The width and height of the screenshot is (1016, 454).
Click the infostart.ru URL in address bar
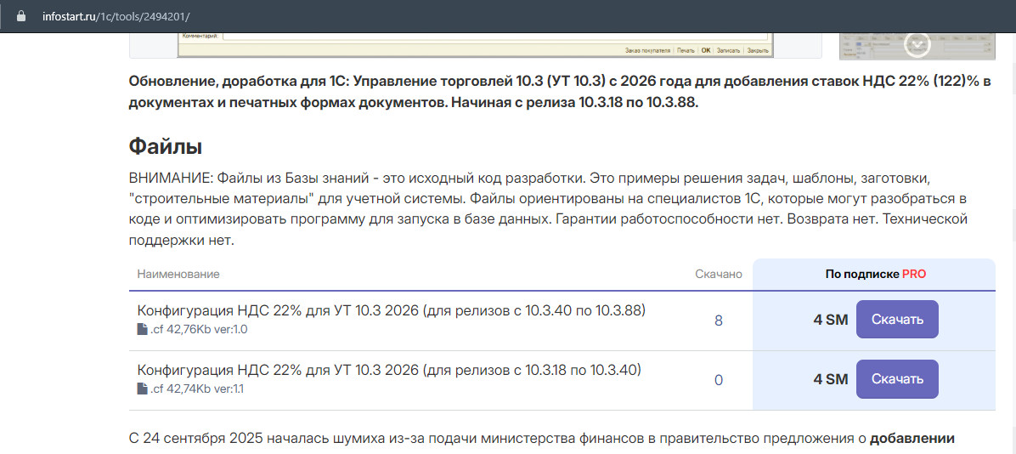[x=116, y=17]
